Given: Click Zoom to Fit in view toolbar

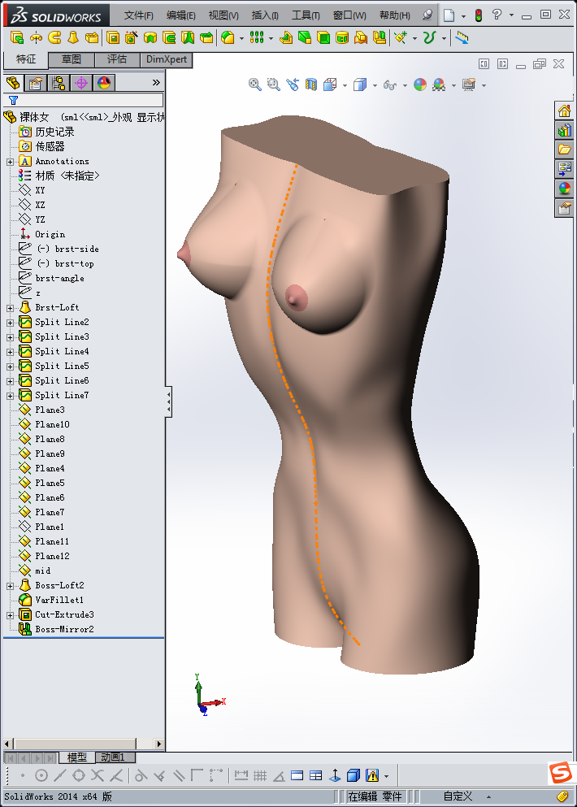Looking at the screenshot, I should pos(255,85).
